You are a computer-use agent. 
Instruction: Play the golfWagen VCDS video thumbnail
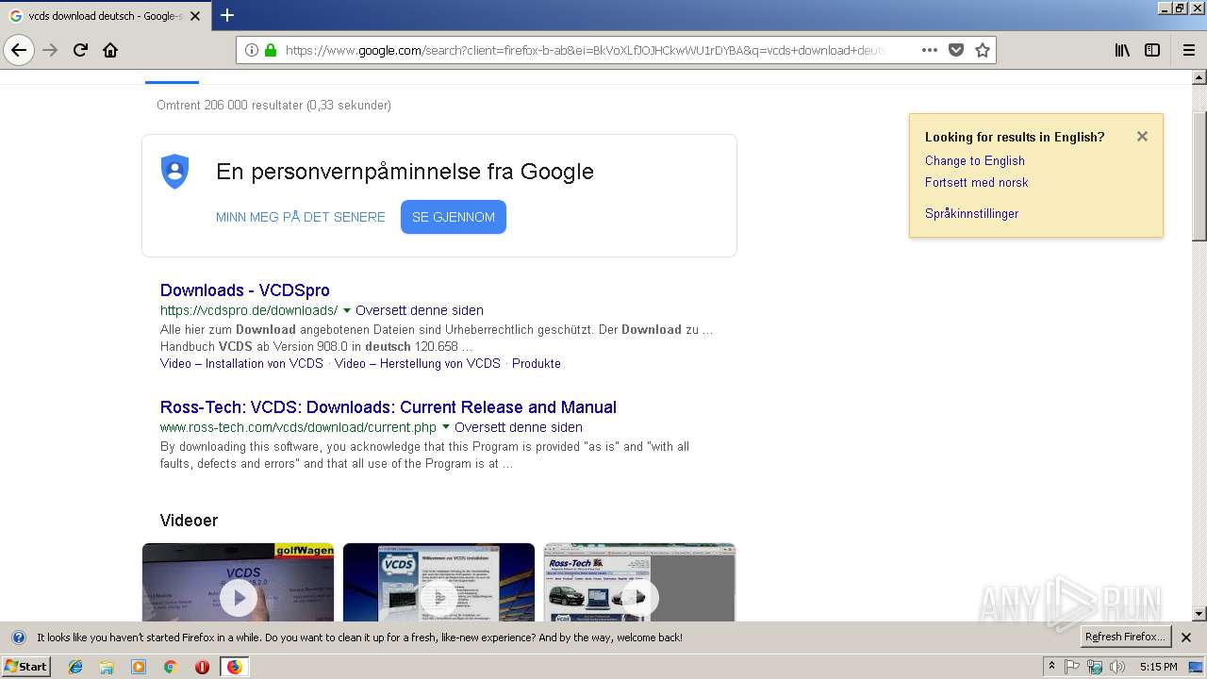click(239, 583)
